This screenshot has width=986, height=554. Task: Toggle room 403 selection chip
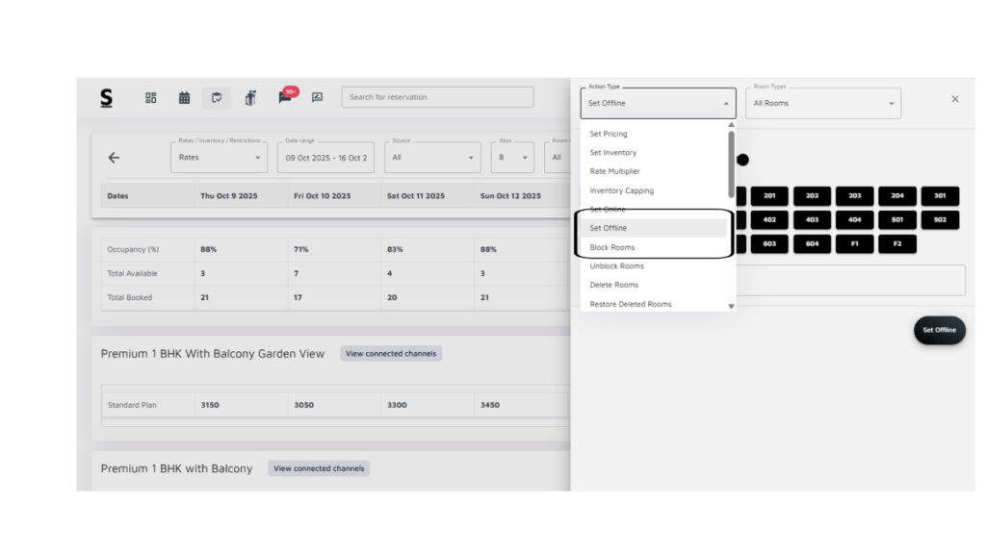pos(812,219)
